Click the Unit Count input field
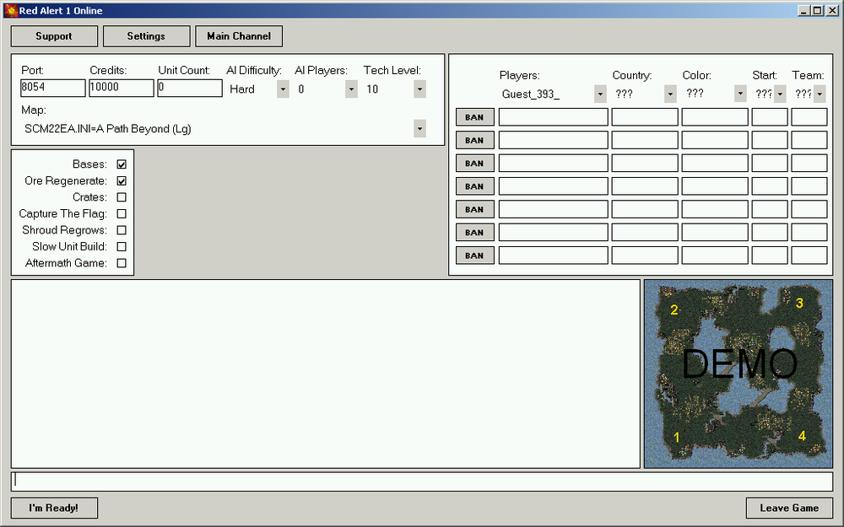Screen dimensions: 844x527 point(189,88)
